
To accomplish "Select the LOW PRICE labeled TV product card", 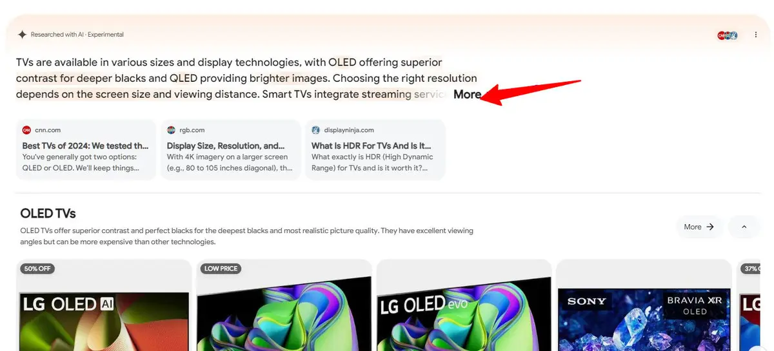I will (x=284, y=306).
